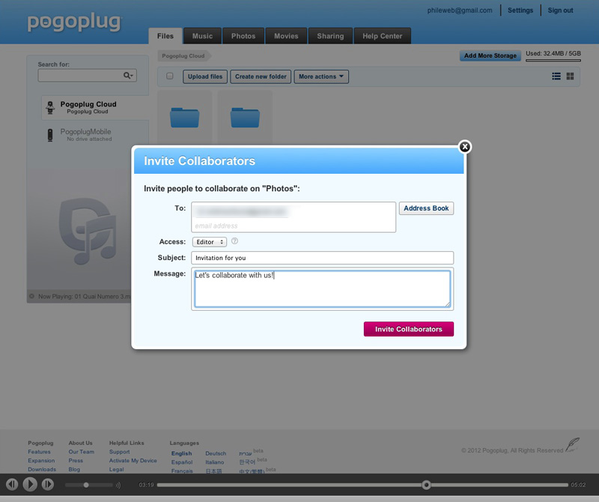Viewport: 599px width, 502px height.
Task: Select Français language
Action: pos(182,471)
